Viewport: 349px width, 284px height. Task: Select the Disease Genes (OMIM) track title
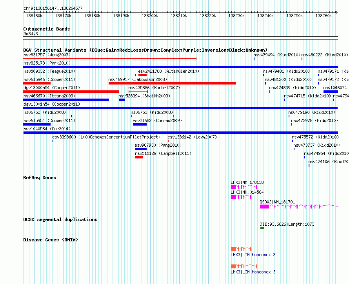[x=51, y=240]
